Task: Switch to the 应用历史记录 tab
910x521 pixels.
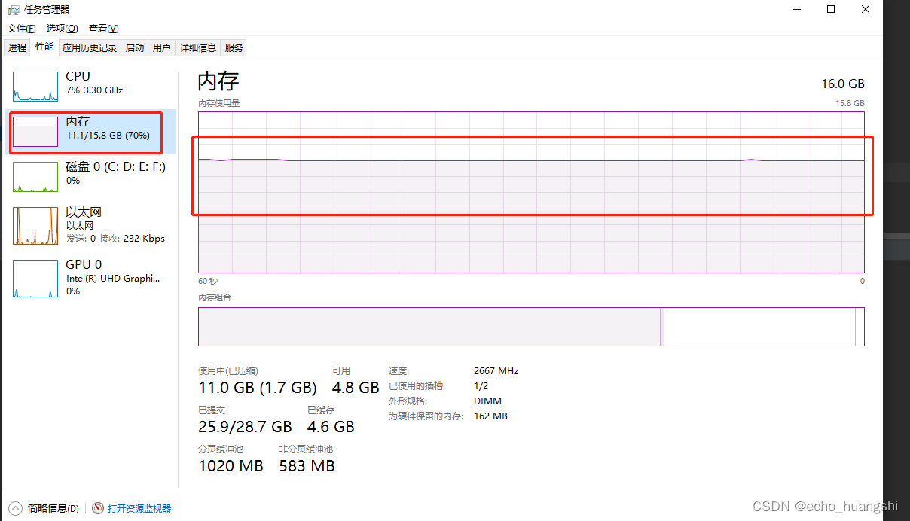Action: 90,47
